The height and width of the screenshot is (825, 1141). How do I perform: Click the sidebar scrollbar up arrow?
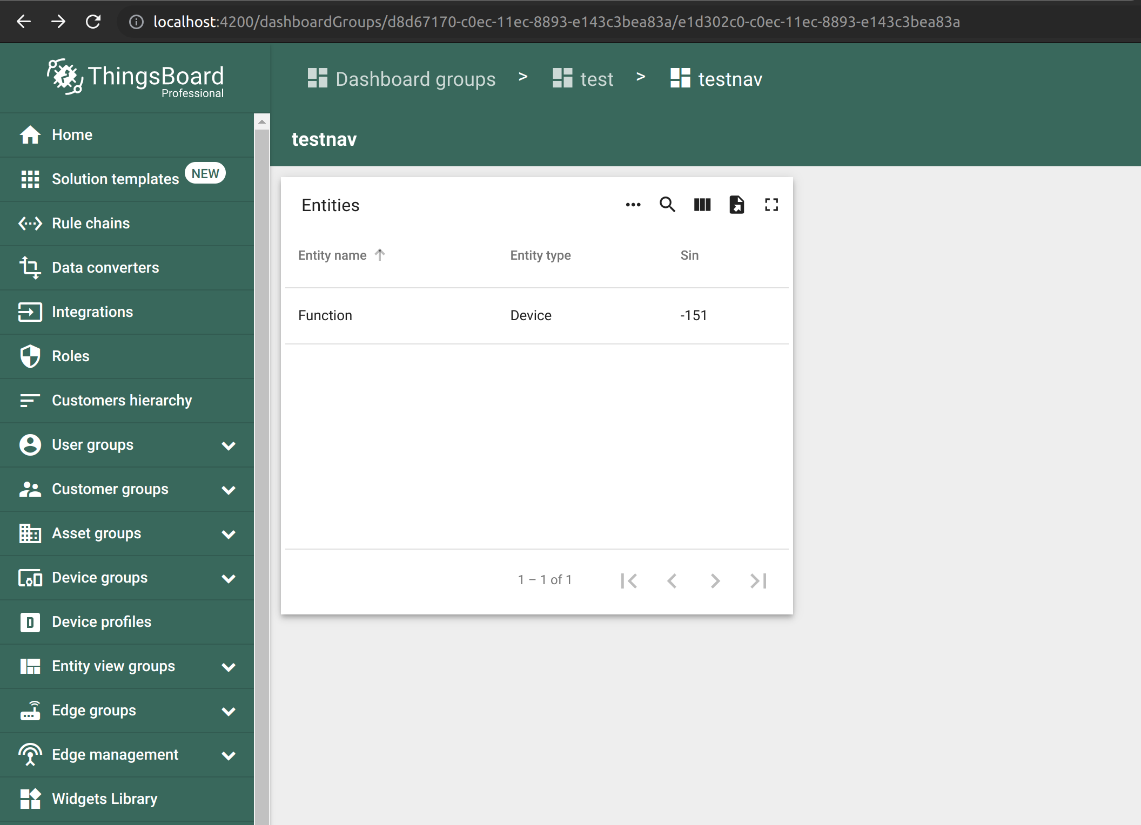pyautogui.click(x=262, y=122)
